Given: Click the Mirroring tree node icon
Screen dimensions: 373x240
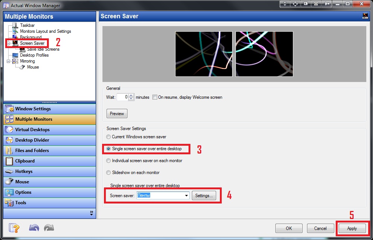Looking at the screenshot, I should pos(15,61).
